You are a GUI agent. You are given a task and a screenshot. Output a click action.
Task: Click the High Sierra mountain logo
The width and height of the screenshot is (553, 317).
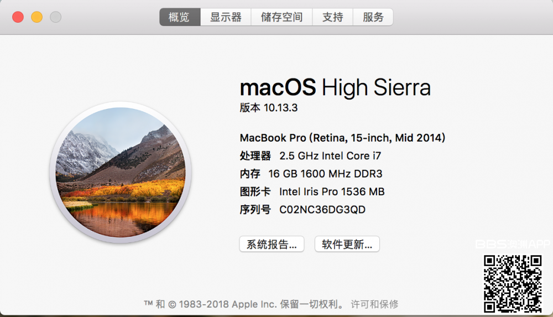pyautogui.click(x=120, y=173)
